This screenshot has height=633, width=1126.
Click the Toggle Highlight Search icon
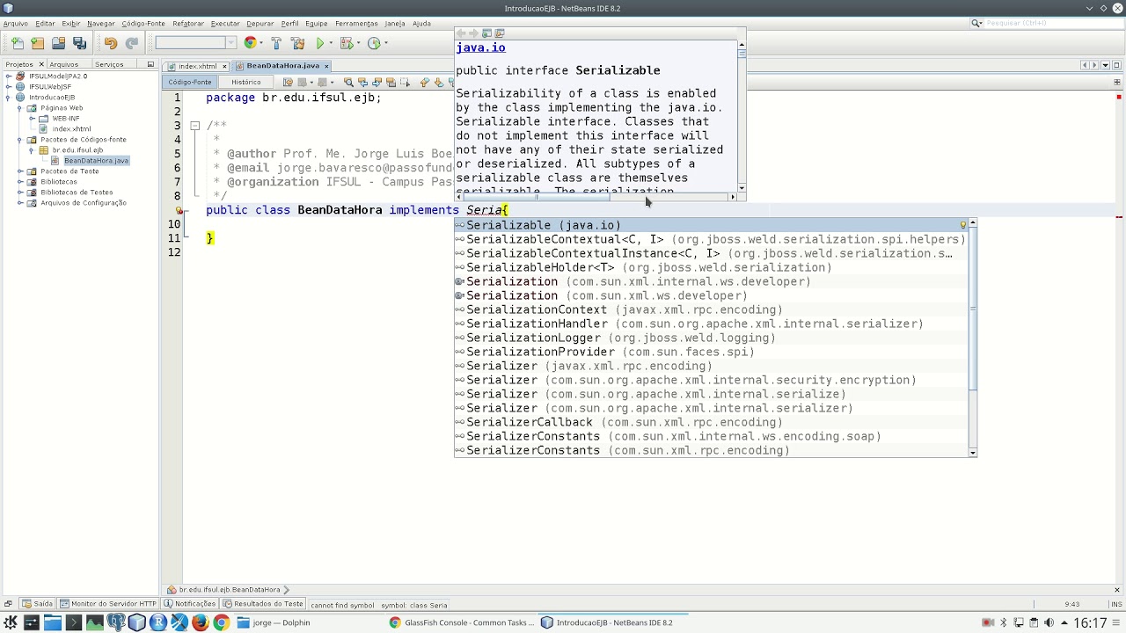click(391, 83)
